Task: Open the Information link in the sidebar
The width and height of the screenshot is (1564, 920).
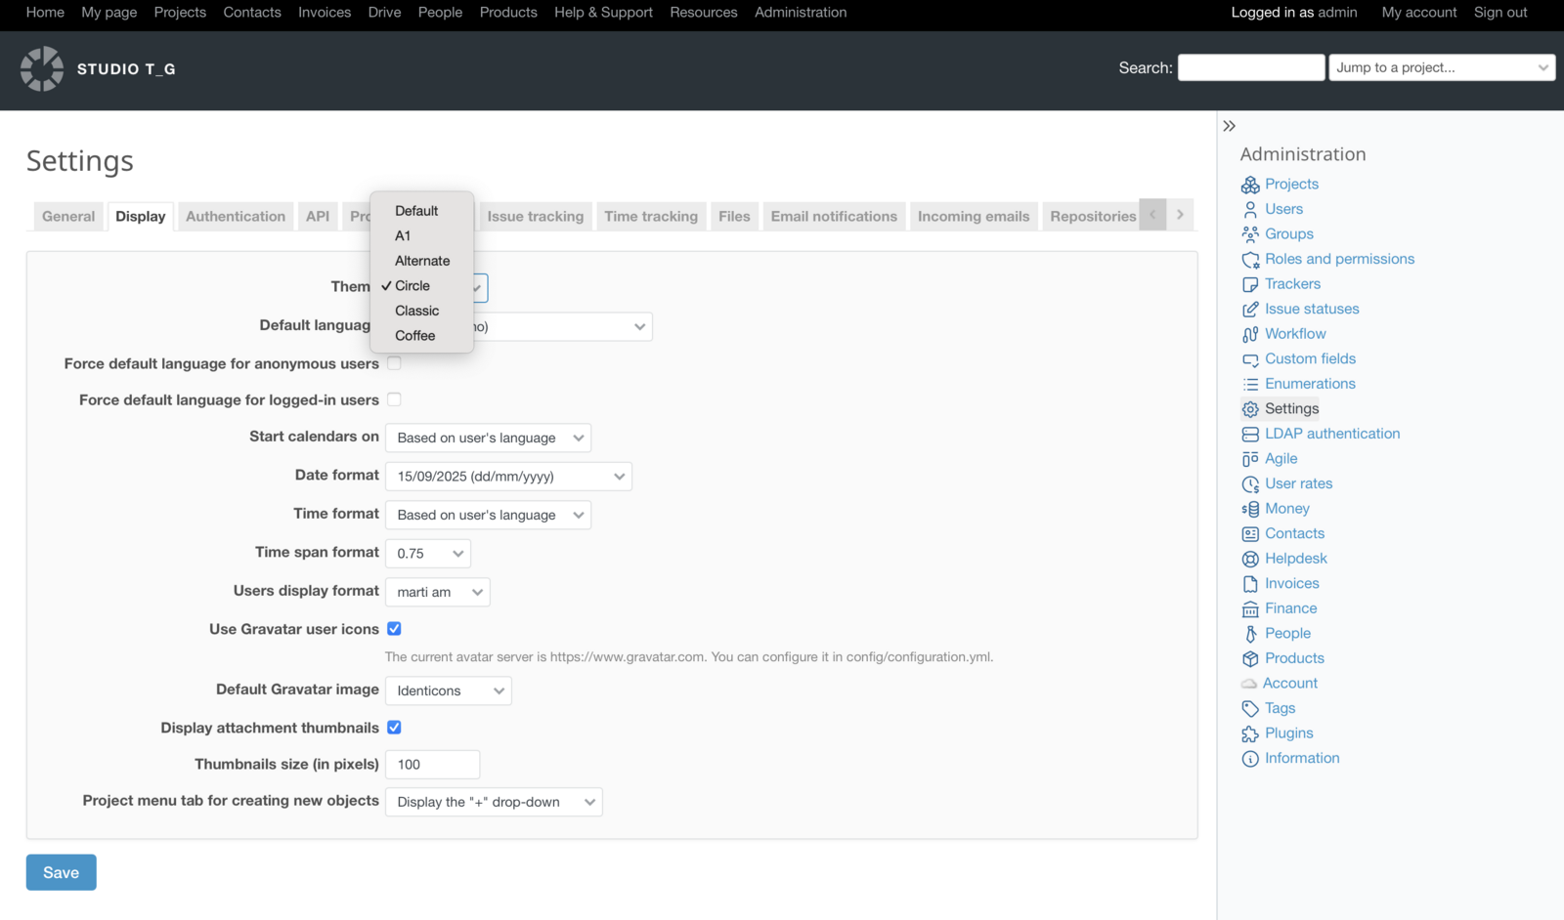Action: pos(1300,758)
